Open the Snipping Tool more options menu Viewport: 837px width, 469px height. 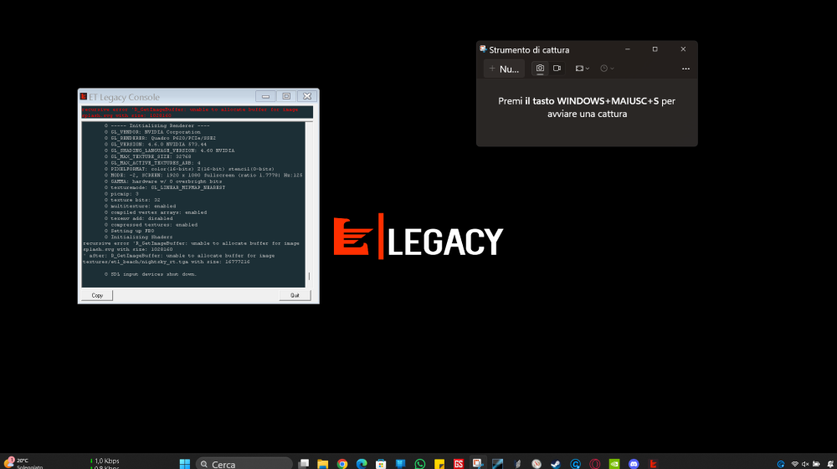(x=686, y=69)
